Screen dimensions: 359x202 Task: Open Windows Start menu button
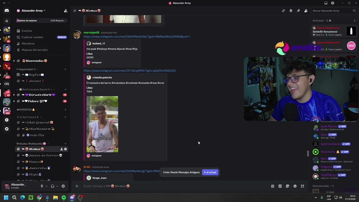[6, 198]
